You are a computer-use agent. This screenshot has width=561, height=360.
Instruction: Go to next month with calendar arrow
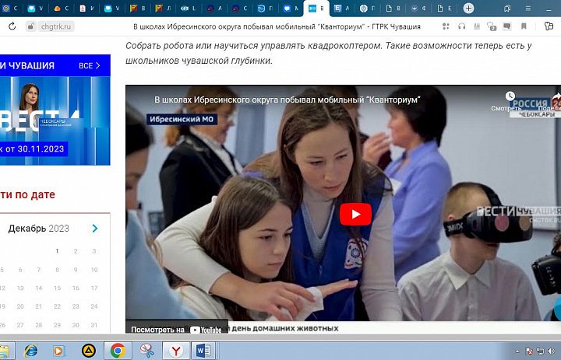pyautogui.click(x=95, y=229)
